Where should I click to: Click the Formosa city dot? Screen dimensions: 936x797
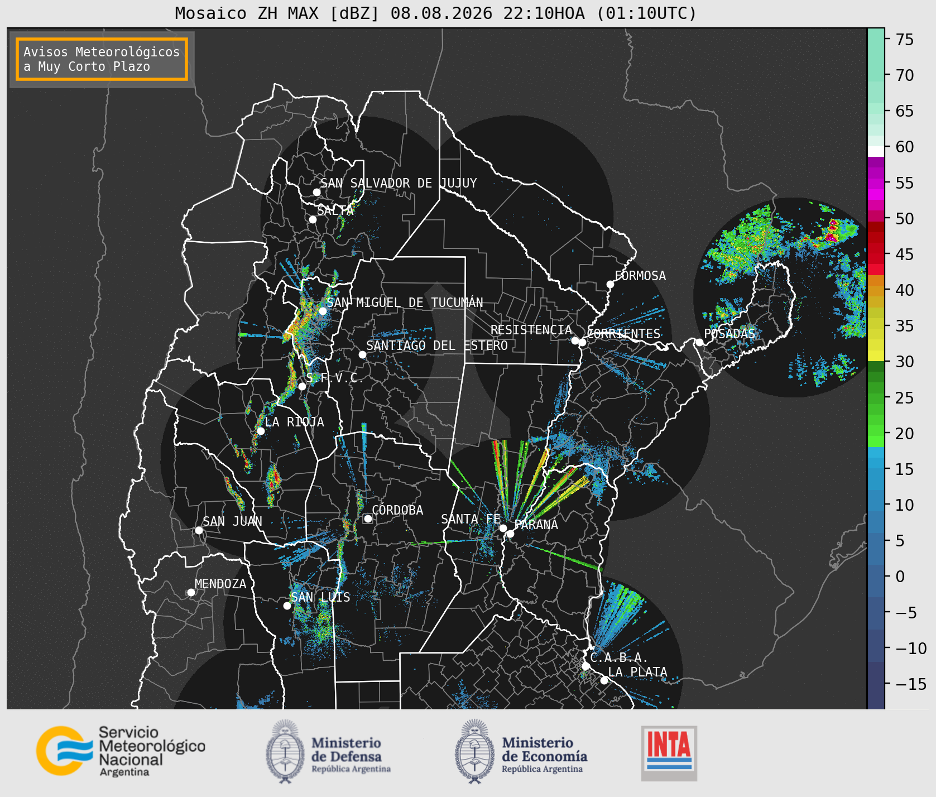[610, 285]
